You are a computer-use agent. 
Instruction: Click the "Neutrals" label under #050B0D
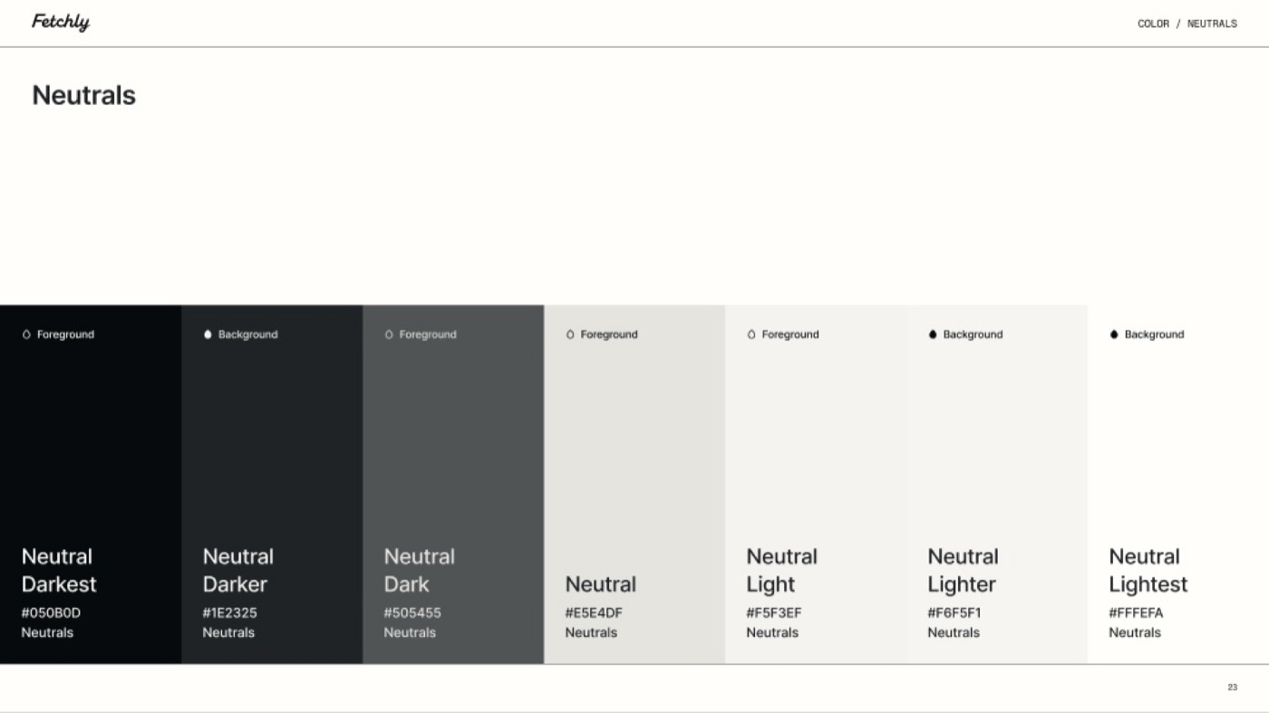[47, 632]
